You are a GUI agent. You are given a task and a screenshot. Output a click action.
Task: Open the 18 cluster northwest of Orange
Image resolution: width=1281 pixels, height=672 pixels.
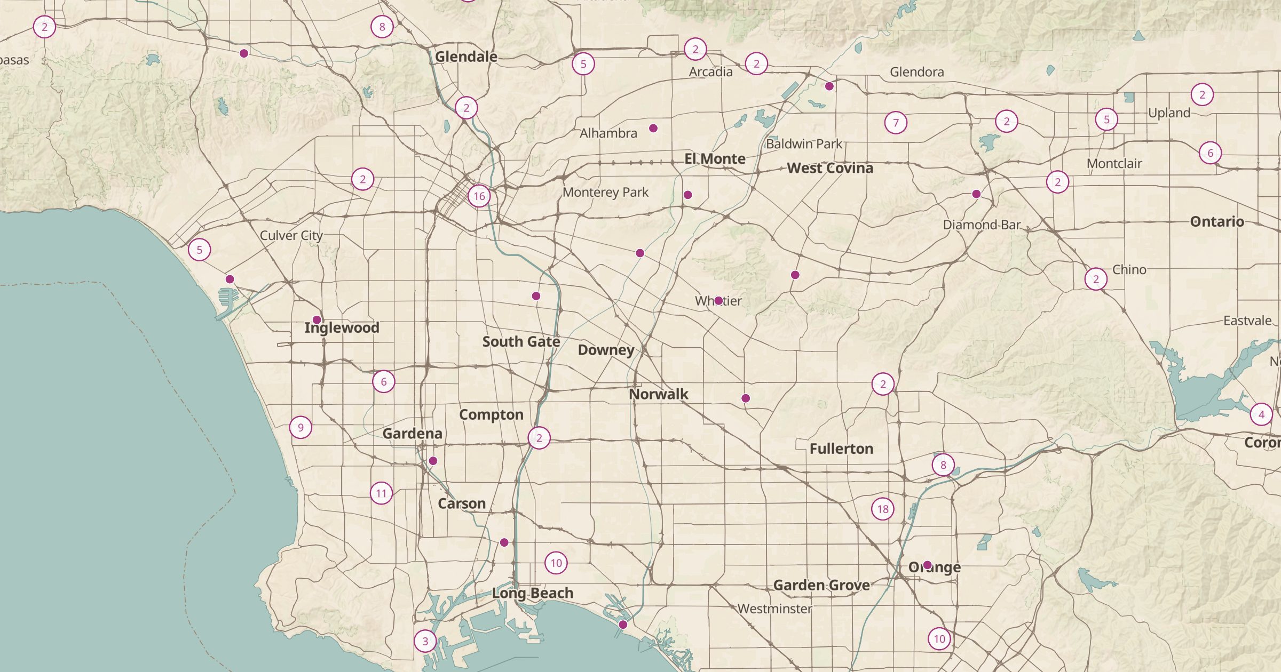point(883,509)
